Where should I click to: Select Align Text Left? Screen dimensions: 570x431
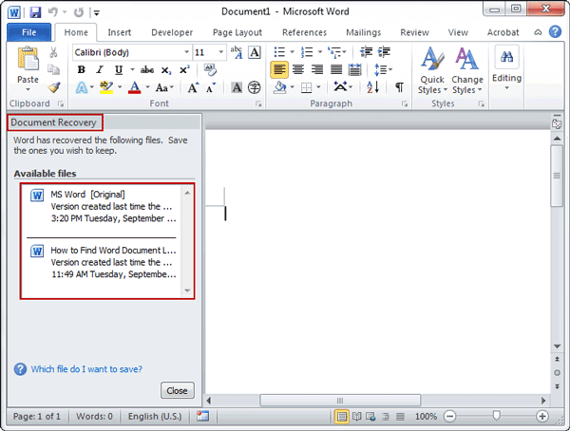279,69
